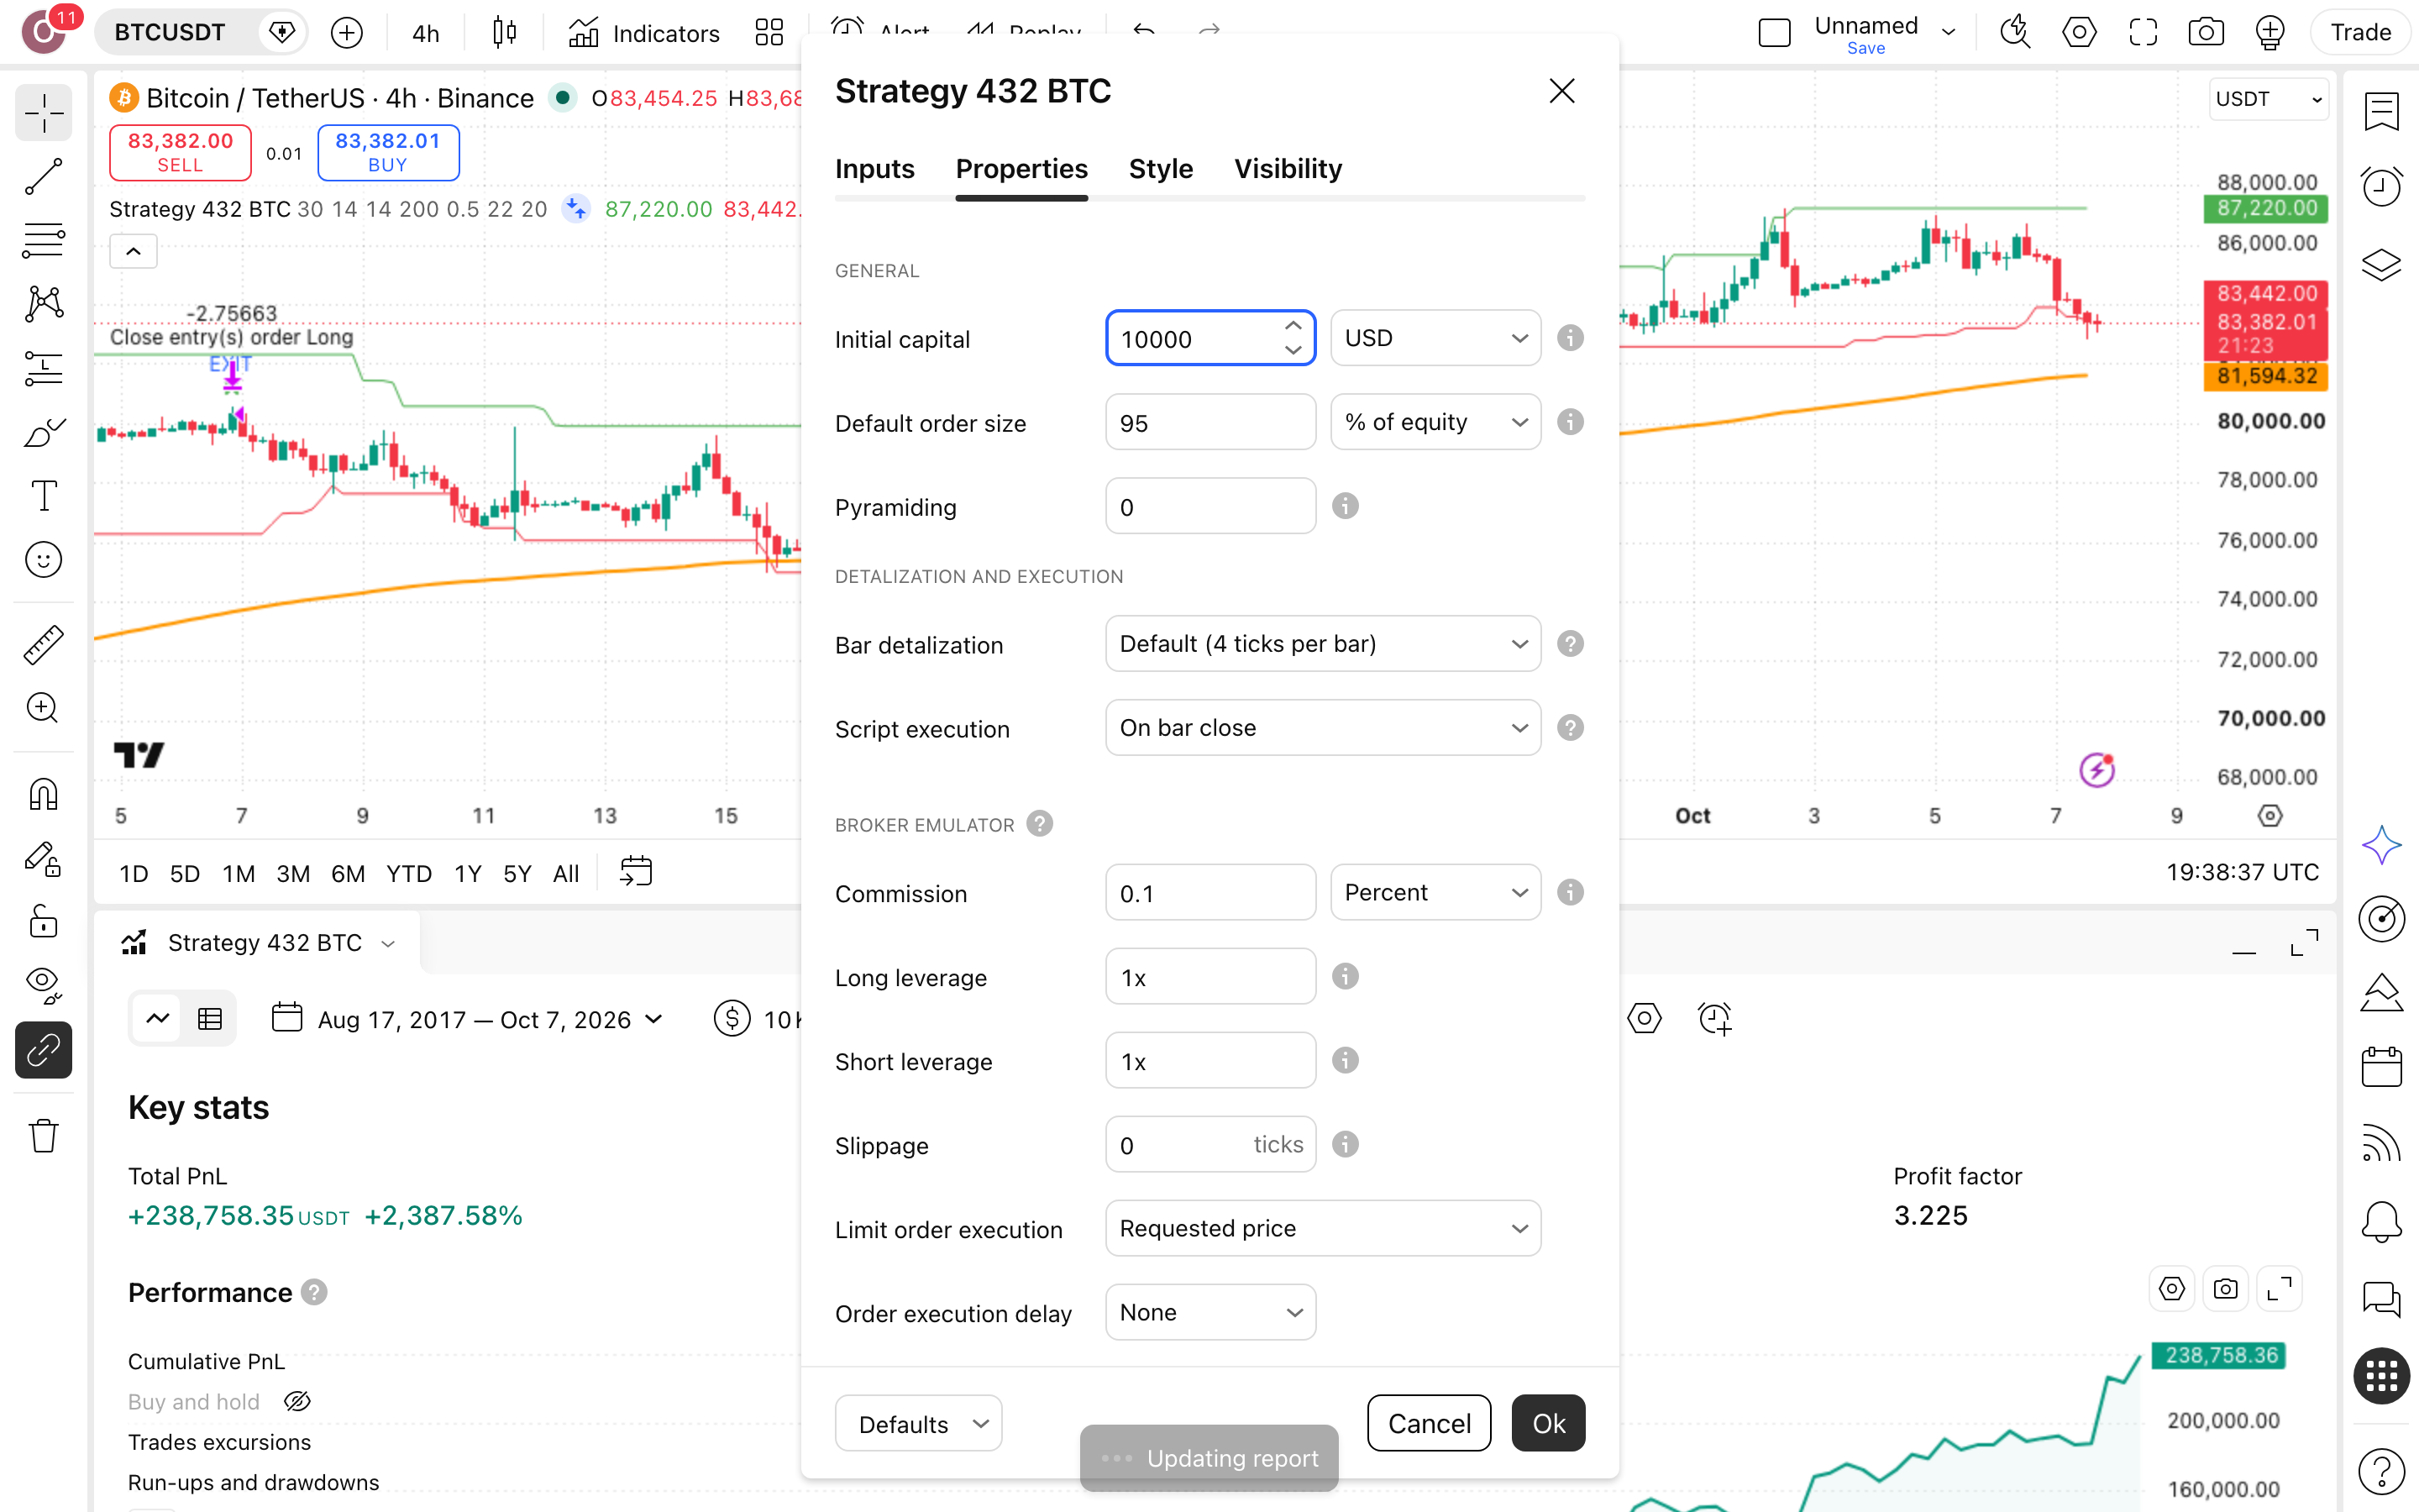This screenshot has width=2419, height=1512.
Task: Open the emoji and icons tool
Action: pyautogui.click(x=43, y=560)
